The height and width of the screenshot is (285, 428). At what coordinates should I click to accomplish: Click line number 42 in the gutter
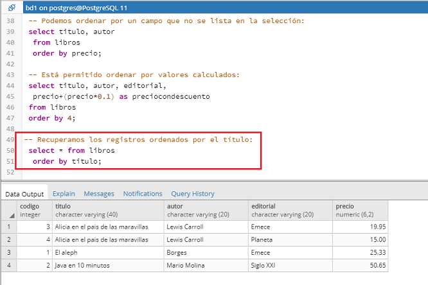10,64
